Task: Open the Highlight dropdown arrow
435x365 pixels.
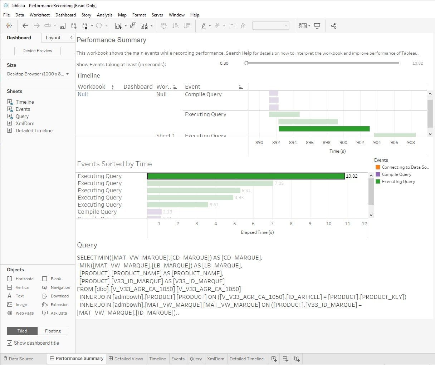Action: point(210,26)
